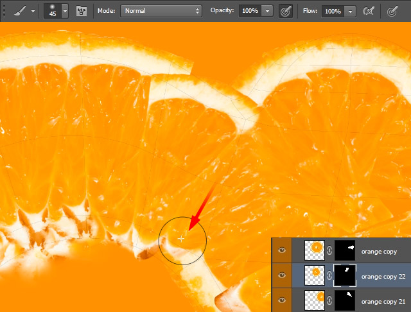Unlink mask on orange copy 21 layer
The height and width of the screenshot is (312, 411).
pos(329,300)
